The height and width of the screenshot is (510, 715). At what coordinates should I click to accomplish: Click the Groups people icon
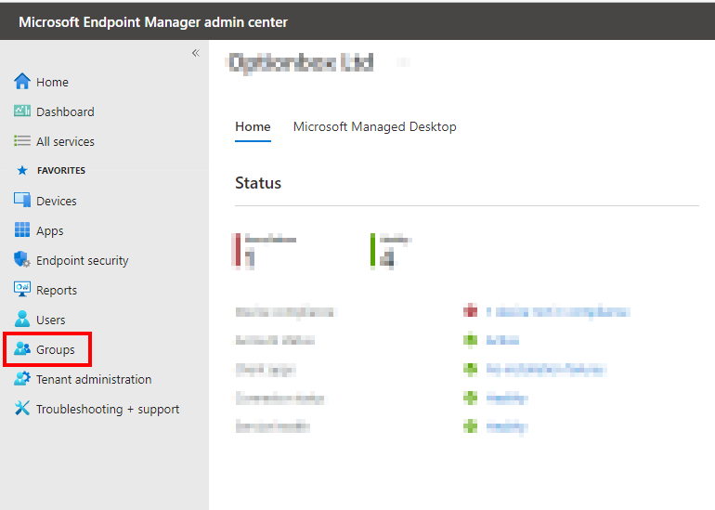[22, 349]
